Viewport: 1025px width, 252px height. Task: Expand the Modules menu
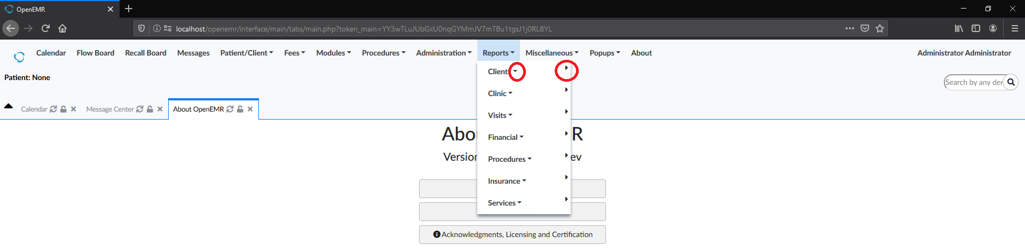coord(334,53)
